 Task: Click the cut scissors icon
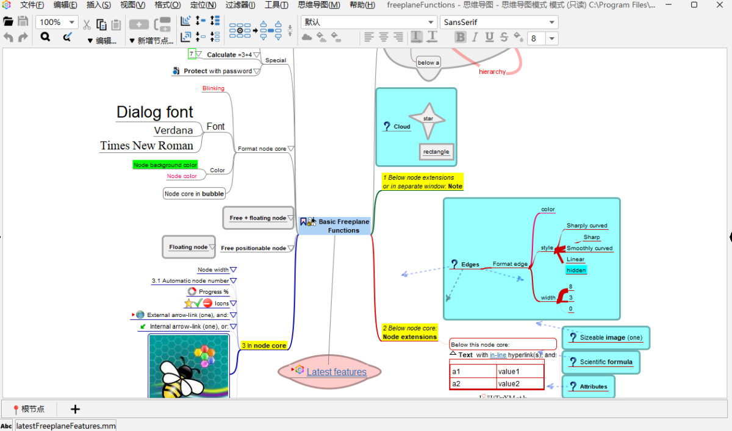pyautogui.click(x=87, y=25)
